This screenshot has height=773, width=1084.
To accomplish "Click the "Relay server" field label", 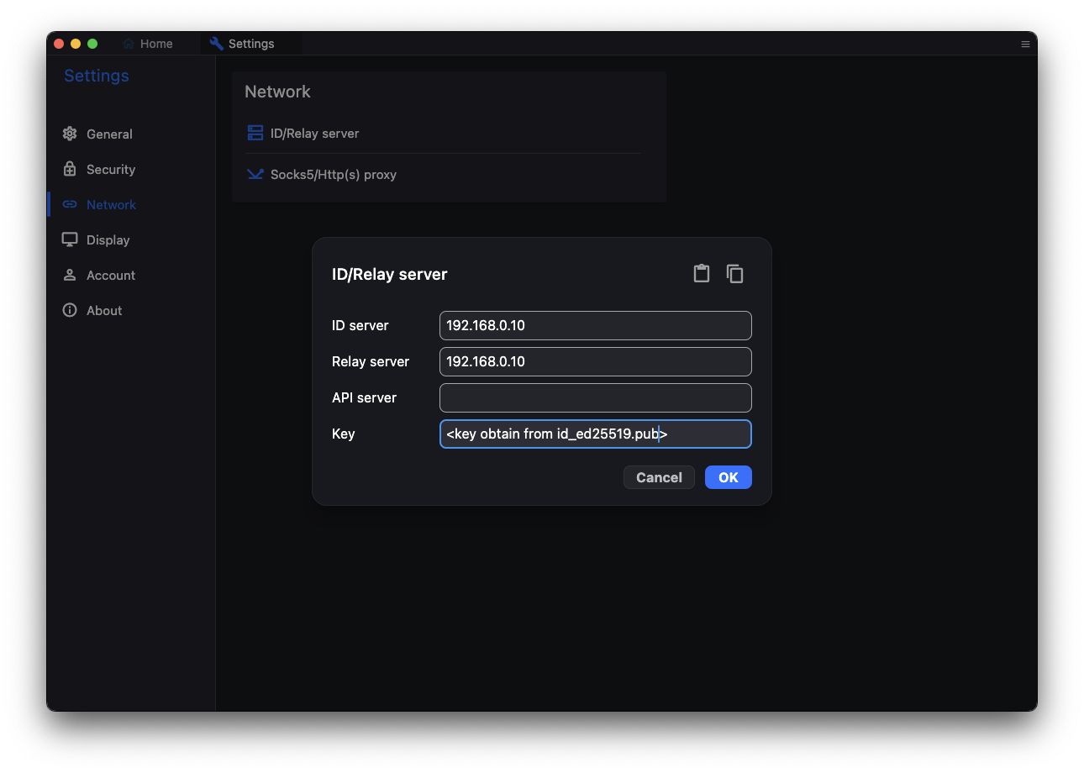I will click(371, 361).
